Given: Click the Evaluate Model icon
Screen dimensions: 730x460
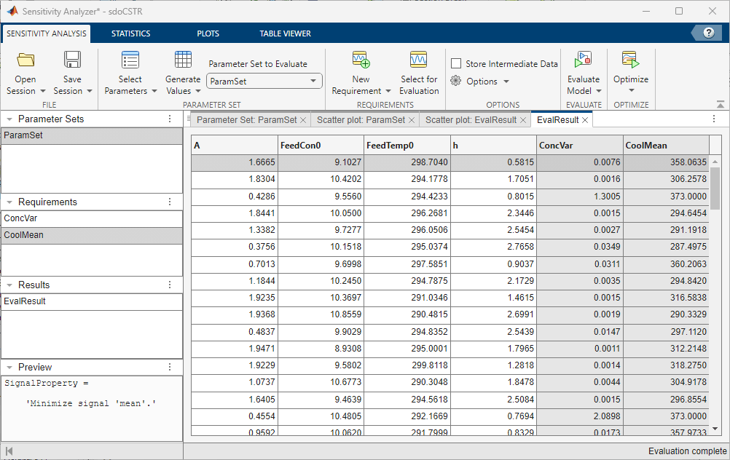Looking at the screenshot, I should click(x=583, y=60).
